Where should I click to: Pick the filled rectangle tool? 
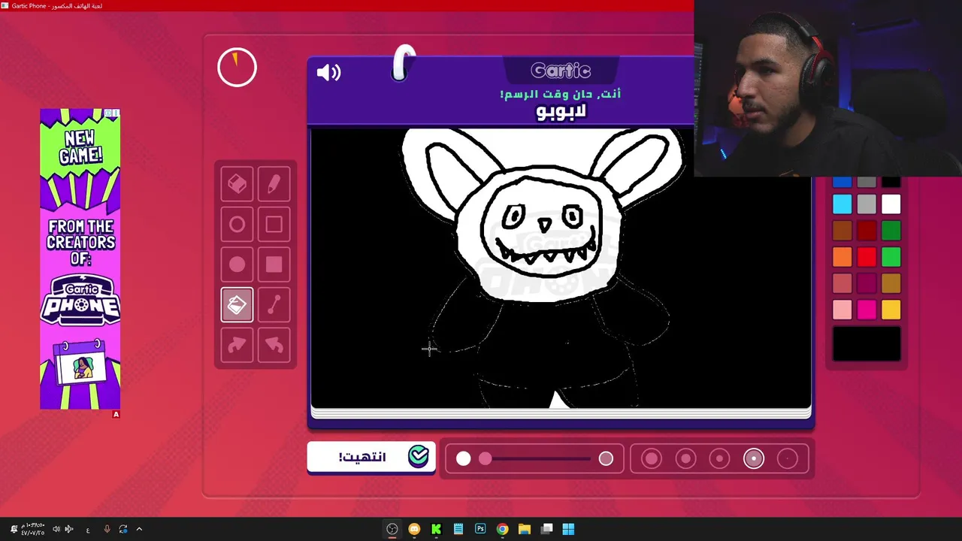click(274, 264)
